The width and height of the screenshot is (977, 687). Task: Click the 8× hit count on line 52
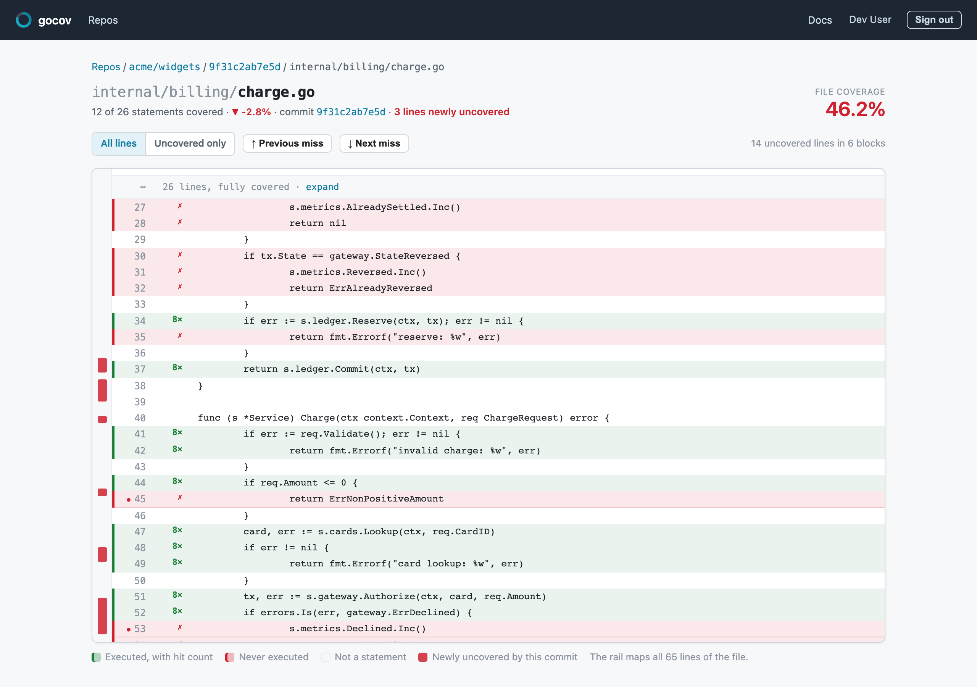tap(177, 611)
